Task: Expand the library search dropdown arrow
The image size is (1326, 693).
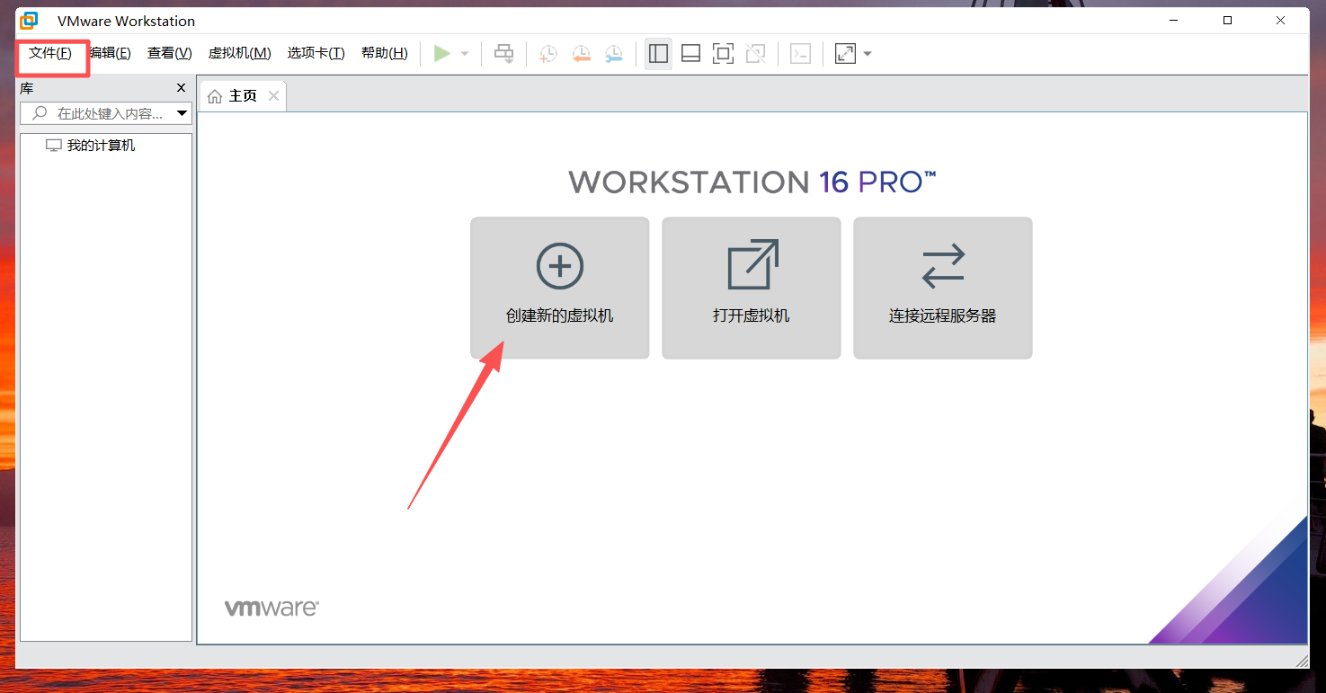Action: pyautogui.click(x=182, y=113)
